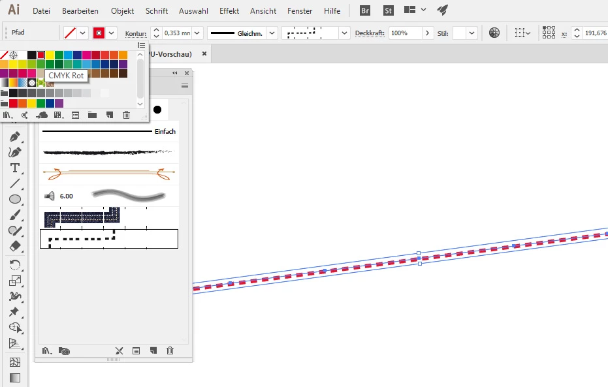Open swatch options in swatches panel
Screen dimensions: 608x387
tap(76, 115)
